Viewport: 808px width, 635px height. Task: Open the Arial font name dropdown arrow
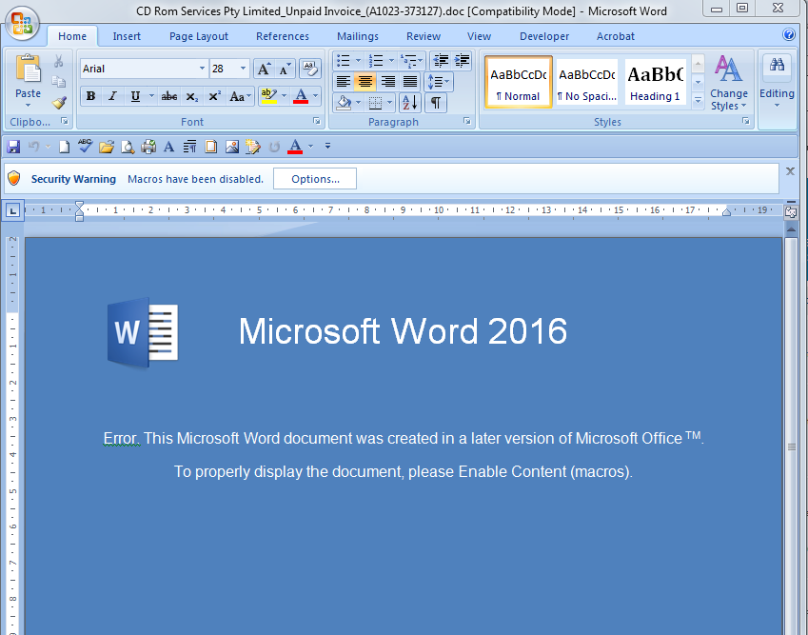[202, 69]
